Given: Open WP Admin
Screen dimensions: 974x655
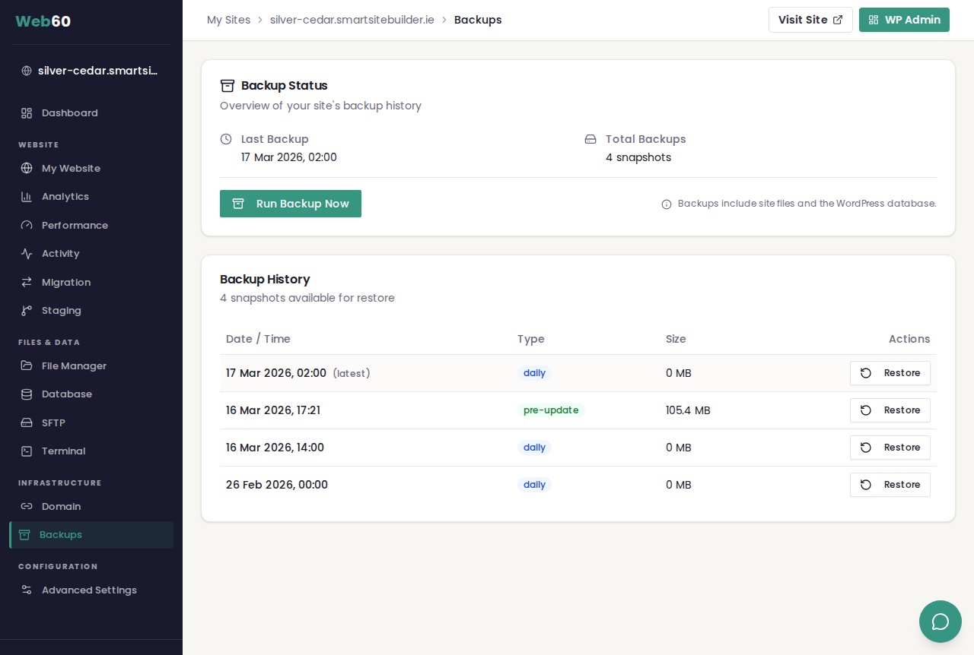Looking at the screenshot, I should [904, 20].
